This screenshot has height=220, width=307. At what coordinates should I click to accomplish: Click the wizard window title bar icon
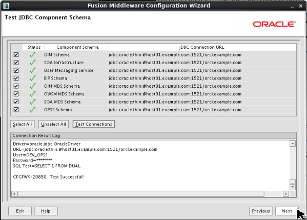tap(6, 6)
